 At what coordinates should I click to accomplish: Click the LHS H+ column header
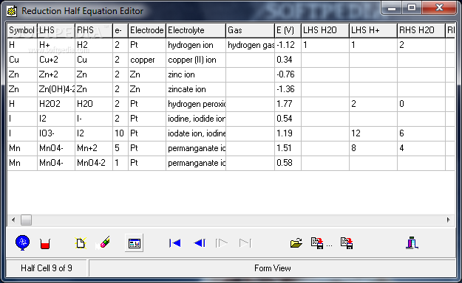[373, 30]
